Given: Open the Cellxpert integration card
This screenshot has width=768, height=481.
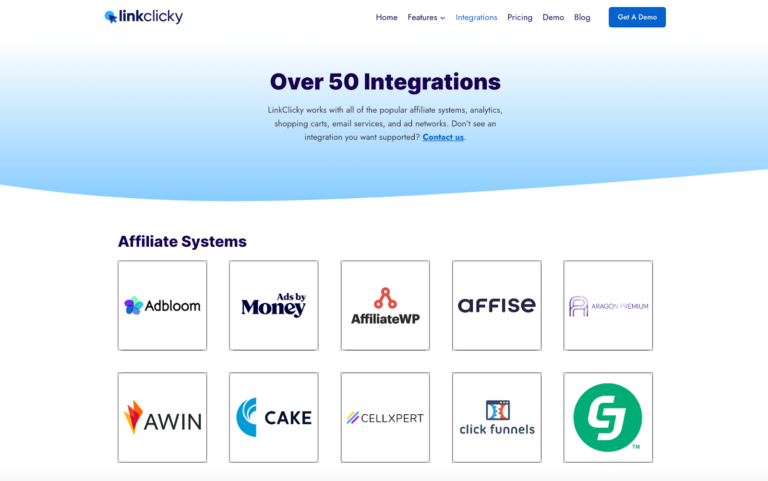Looking at the screenshot, I should pos(385,418).
